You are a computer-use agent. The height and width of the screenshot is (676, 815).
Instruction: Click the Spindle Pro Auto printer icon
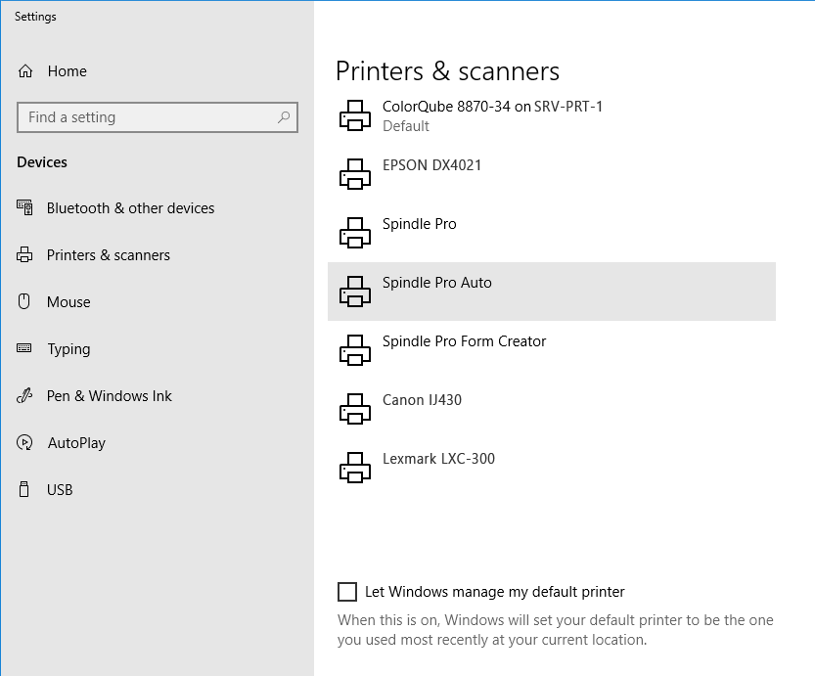pos(355,292)
